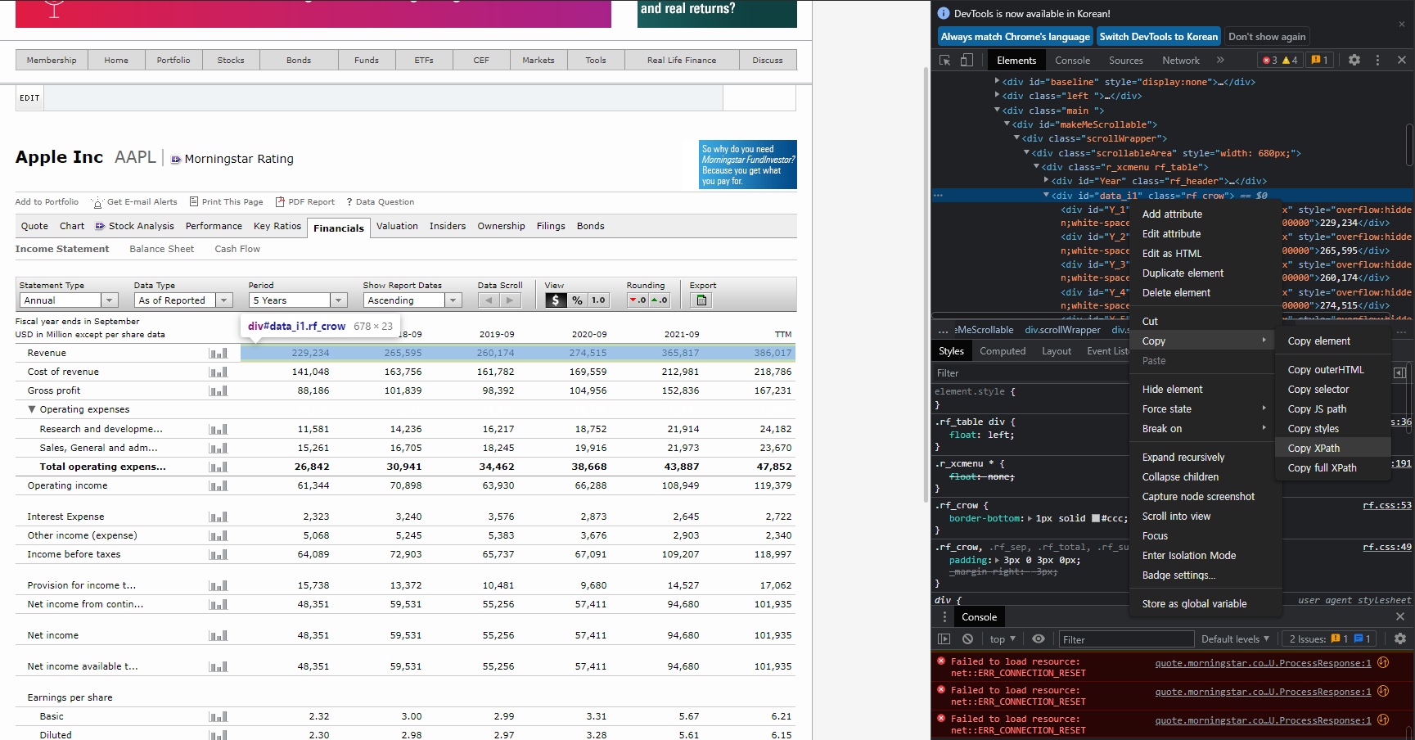Open the console drawer three-dot menu
Viewport: 1415px width, 740px height.
coord(944,617)
